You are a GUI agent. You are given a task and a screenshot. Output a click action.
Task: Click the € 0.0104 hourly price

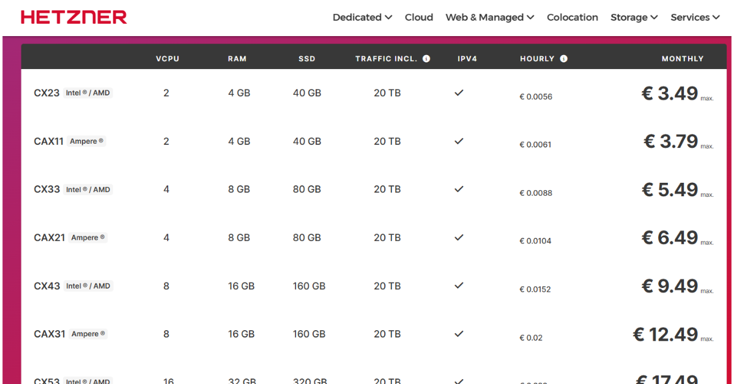[x=536, y=241]
